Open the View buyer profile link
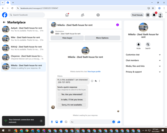 [94, 71]
